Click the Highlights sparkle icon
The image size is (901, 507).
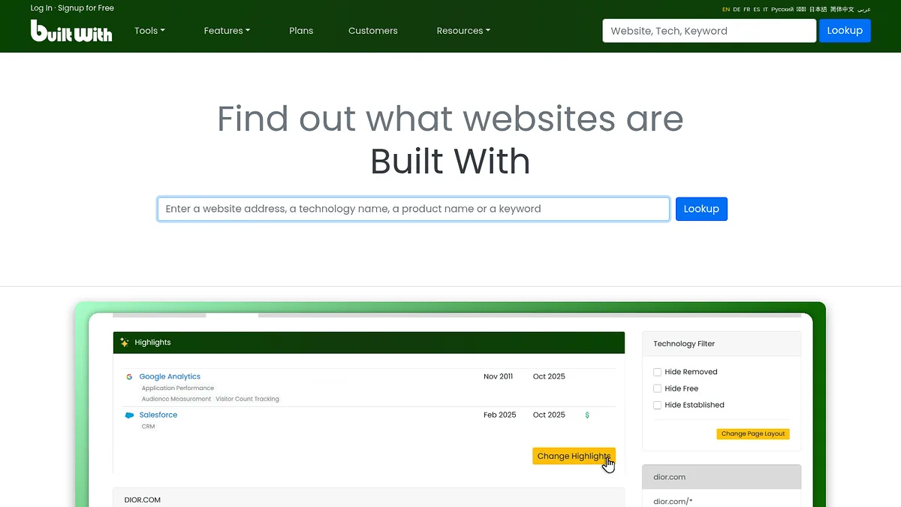coord(125,343)
